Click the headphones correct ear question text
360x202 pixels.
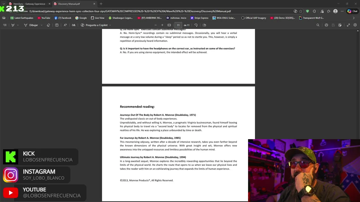[177, 49]
